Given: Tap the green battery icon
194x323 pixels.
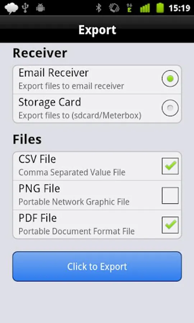Looking at the screenshot, I should (x=160, y=8).
